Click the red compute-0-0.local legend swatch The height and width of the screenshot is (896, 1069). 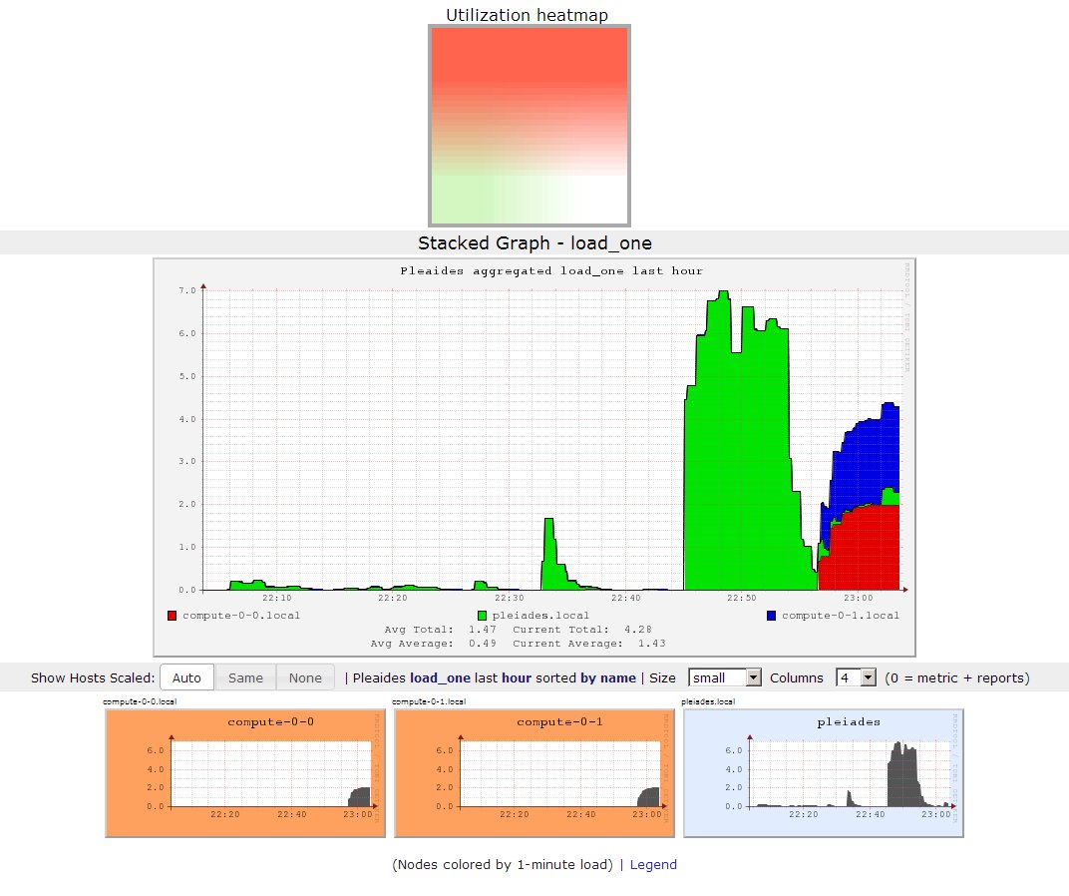click(x=172, y=616)
